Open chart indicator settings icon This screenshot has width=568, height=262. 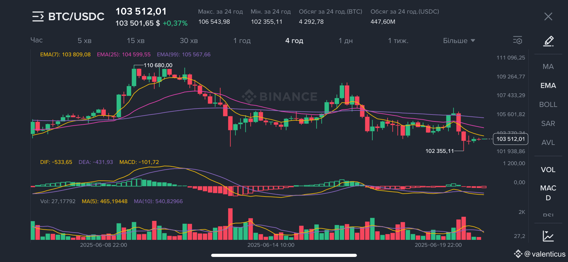click(518, 40)
